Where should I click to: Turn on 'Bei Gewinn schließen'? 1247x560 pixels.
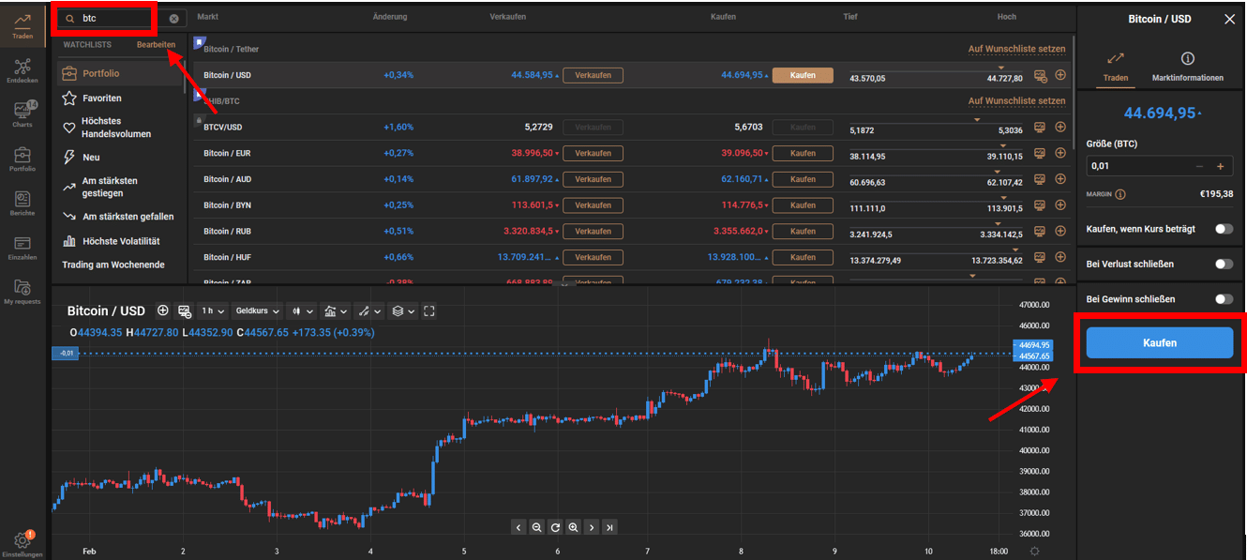pos(1224,299)
